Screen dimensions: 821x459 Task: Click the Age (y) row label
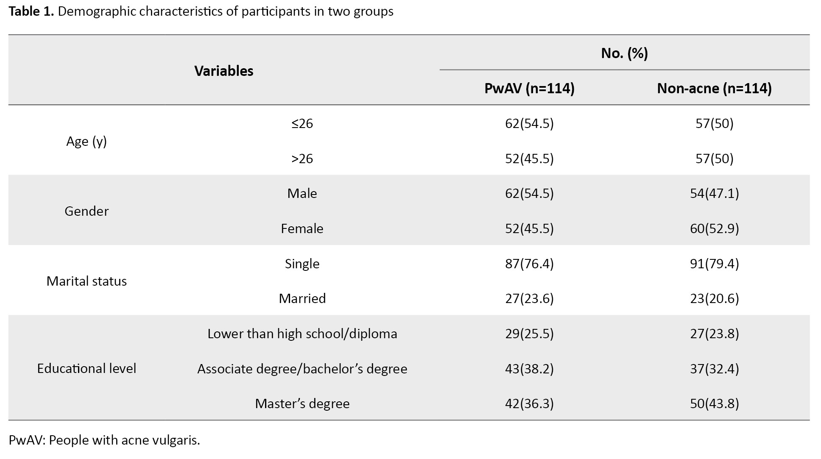pyautogui.click(x=87, y=141)
